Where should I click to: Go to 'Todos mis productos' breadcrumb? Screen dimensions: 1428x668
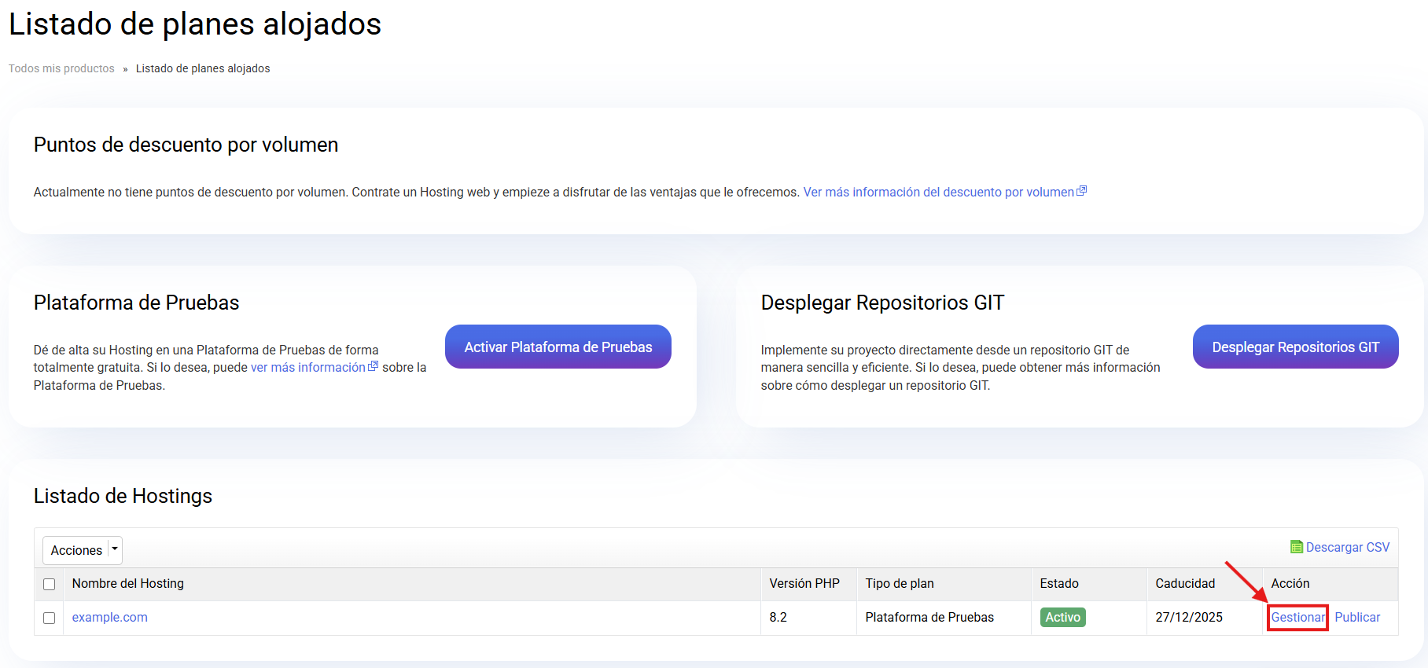[x=61, y=68]
